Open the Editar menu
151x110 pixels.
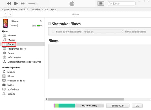(14, 9)
